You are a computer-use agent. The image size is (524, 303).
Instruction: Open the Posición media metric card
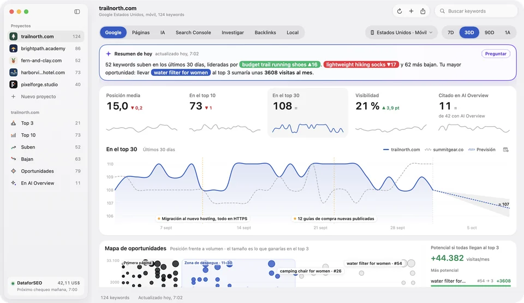coord(141,112)
